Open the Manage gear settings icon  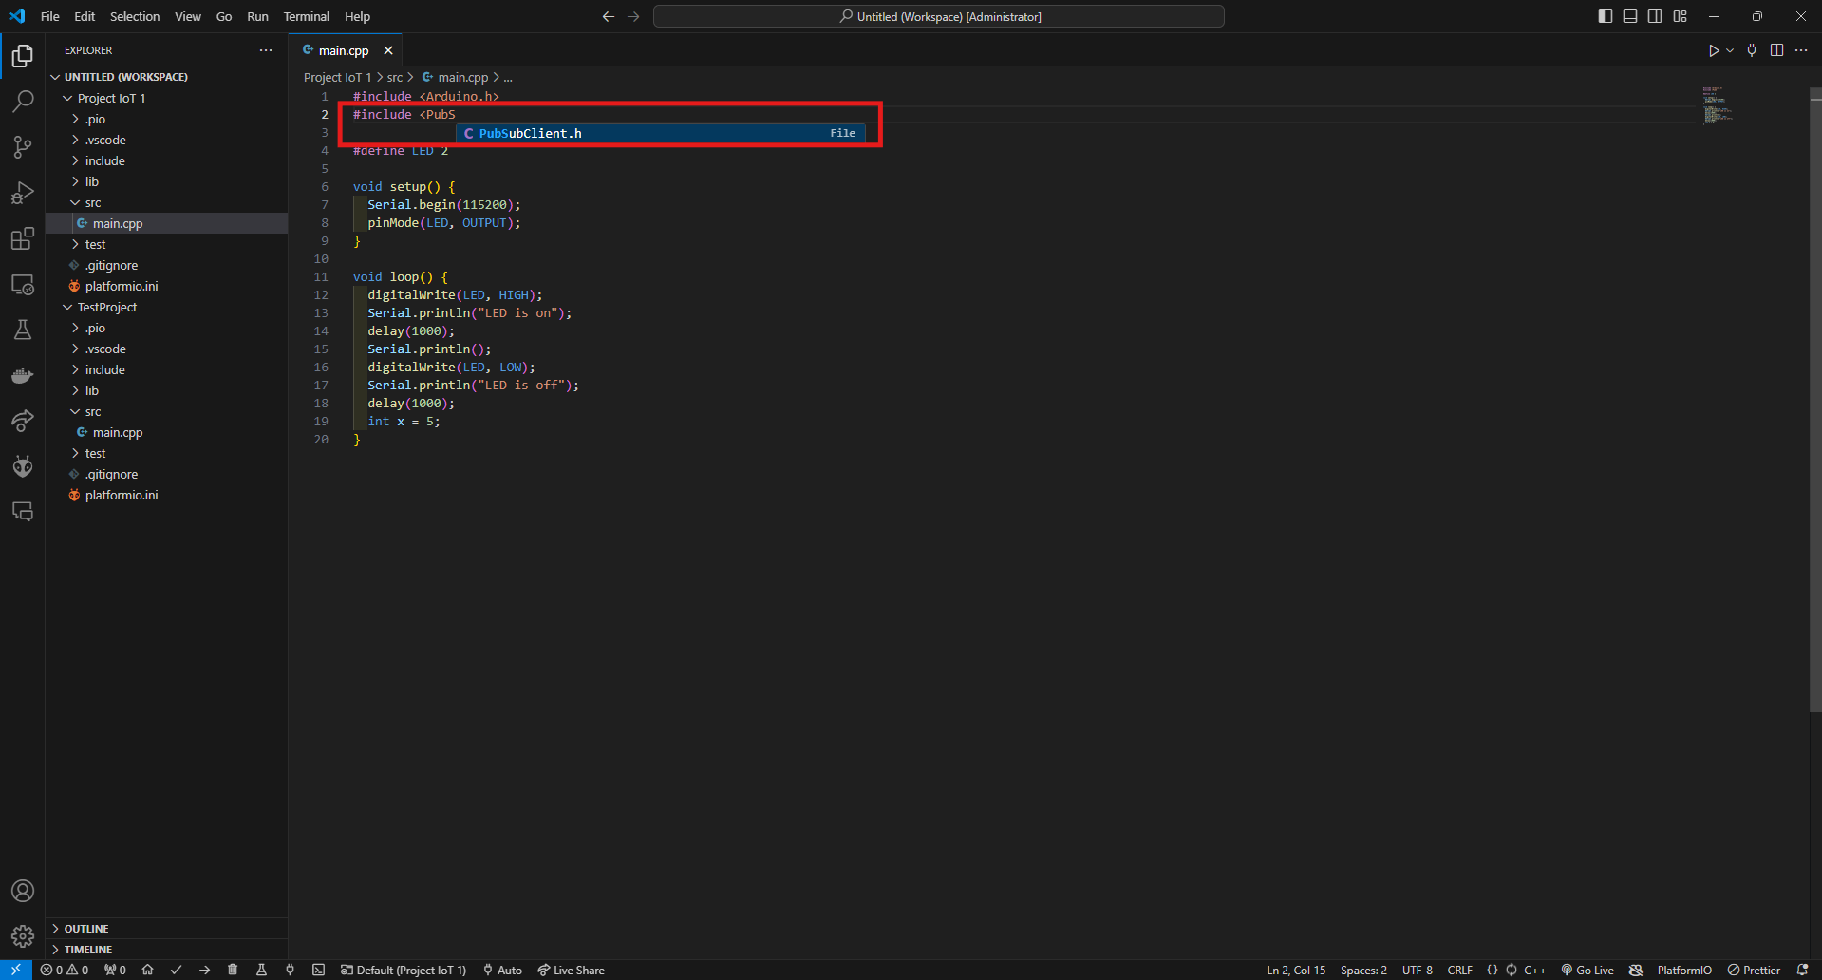tap(23, 936)
